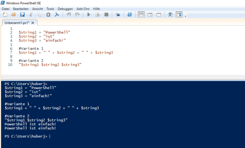245x148 pixels.
Task: Toggle maximized script pane layout
Action: pos(159,15)
